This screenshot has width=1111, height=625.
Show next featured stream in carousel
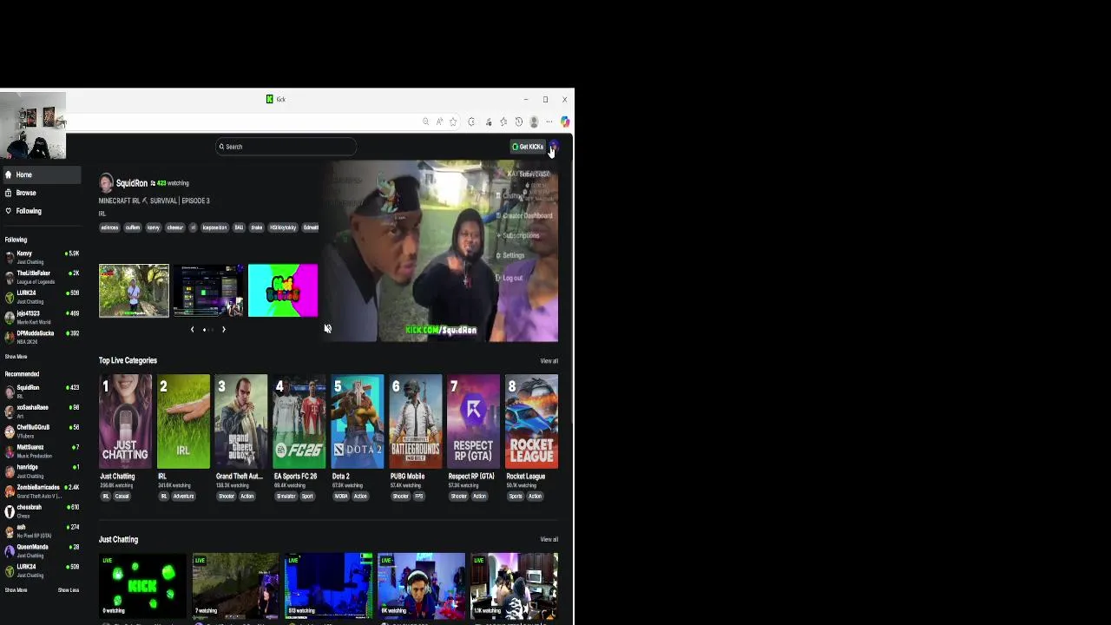coord(223,330)
